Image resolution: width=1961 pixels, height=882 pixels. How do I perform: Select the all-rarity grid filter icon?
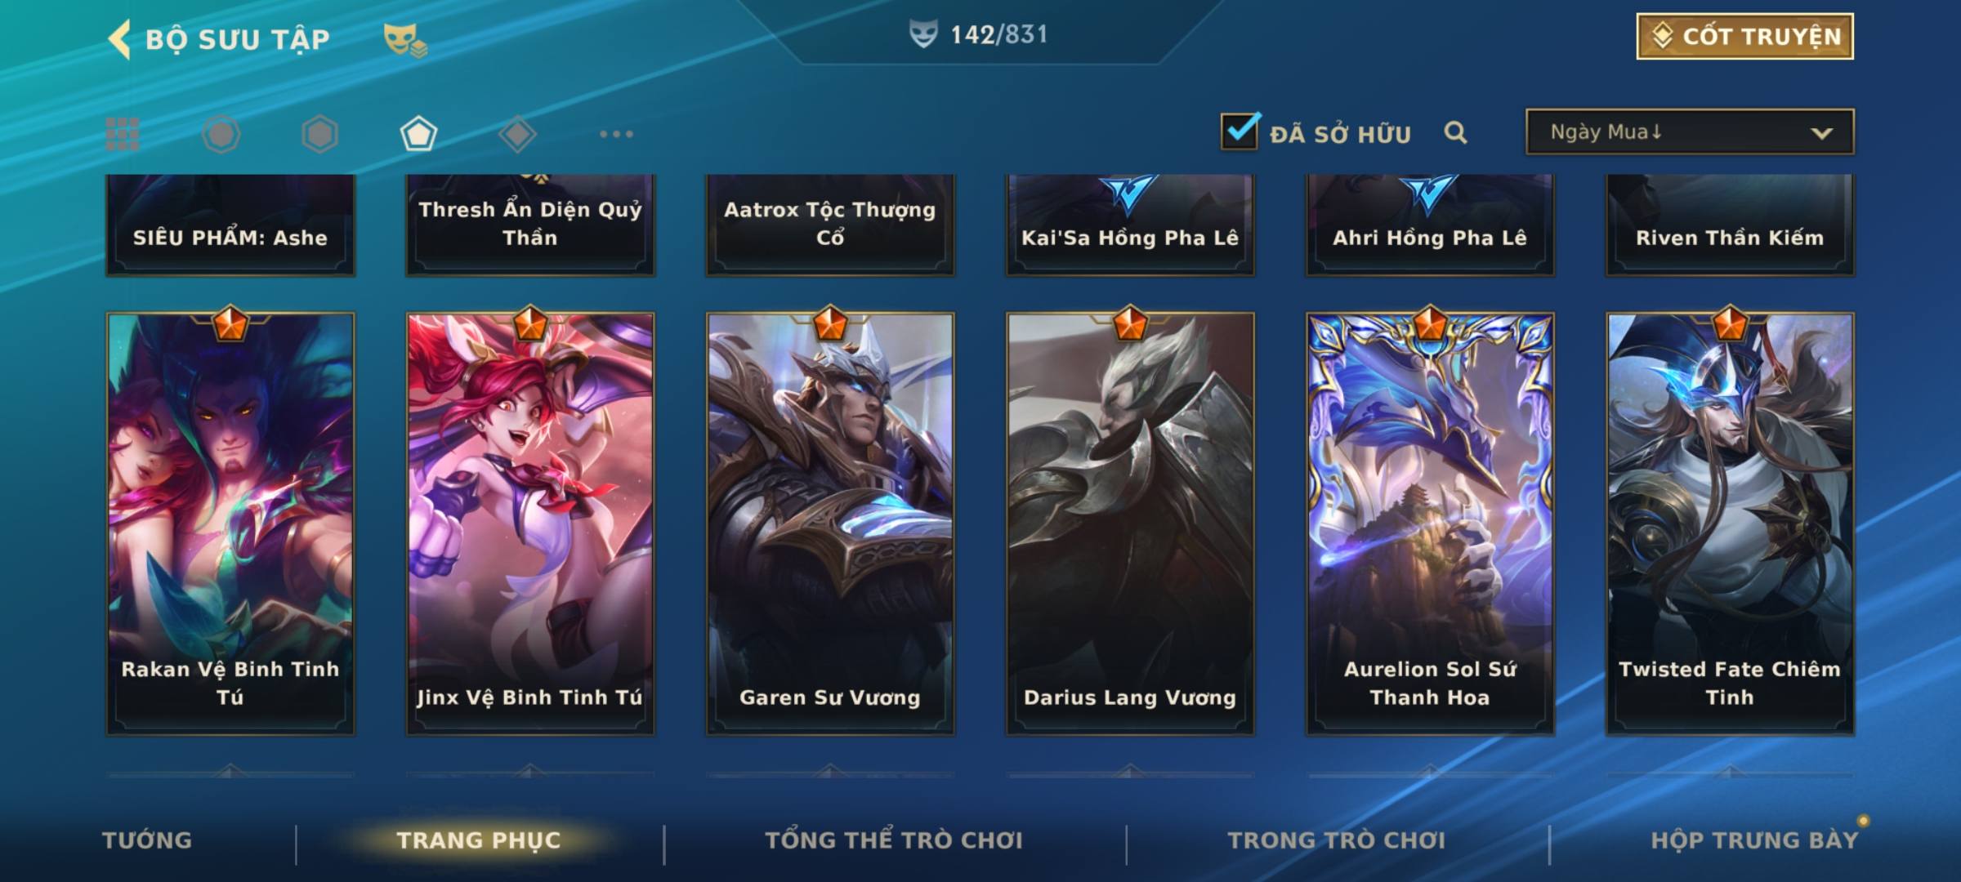click(x=123, y=134)
